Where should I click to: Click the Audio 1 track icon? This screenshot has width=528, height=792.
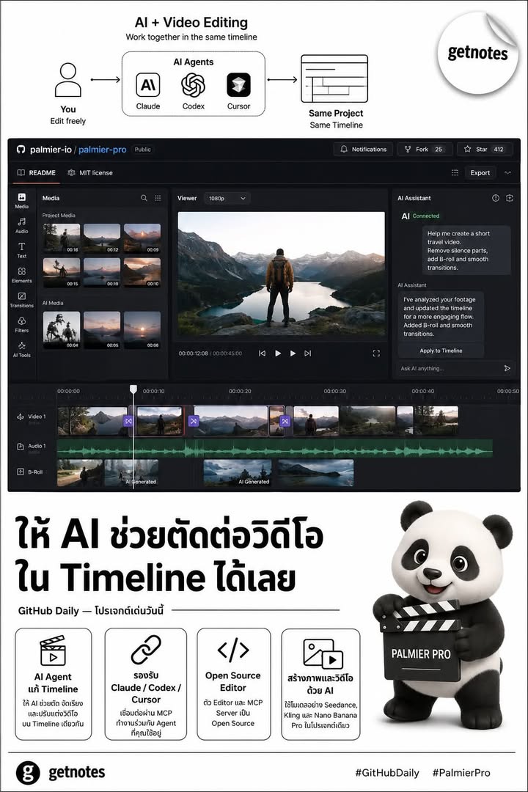[21, 447]
